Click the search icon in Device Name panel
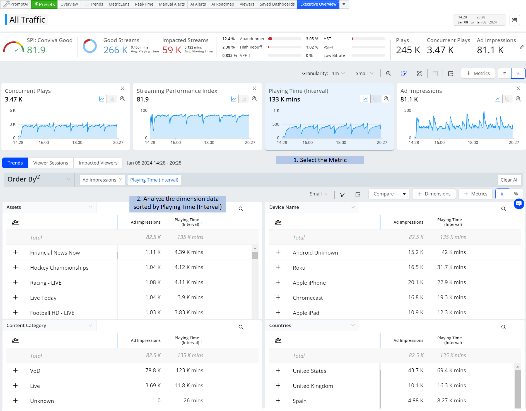 point(503,209)
